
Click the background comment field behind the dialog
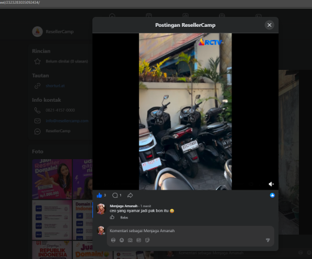click(x=211, y=253)
